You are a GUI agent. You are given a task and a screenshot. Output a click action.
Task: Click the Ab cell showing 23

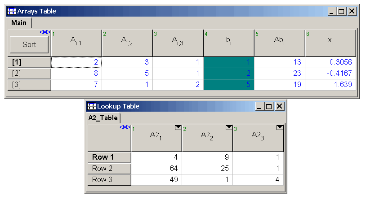coord(280,74)
